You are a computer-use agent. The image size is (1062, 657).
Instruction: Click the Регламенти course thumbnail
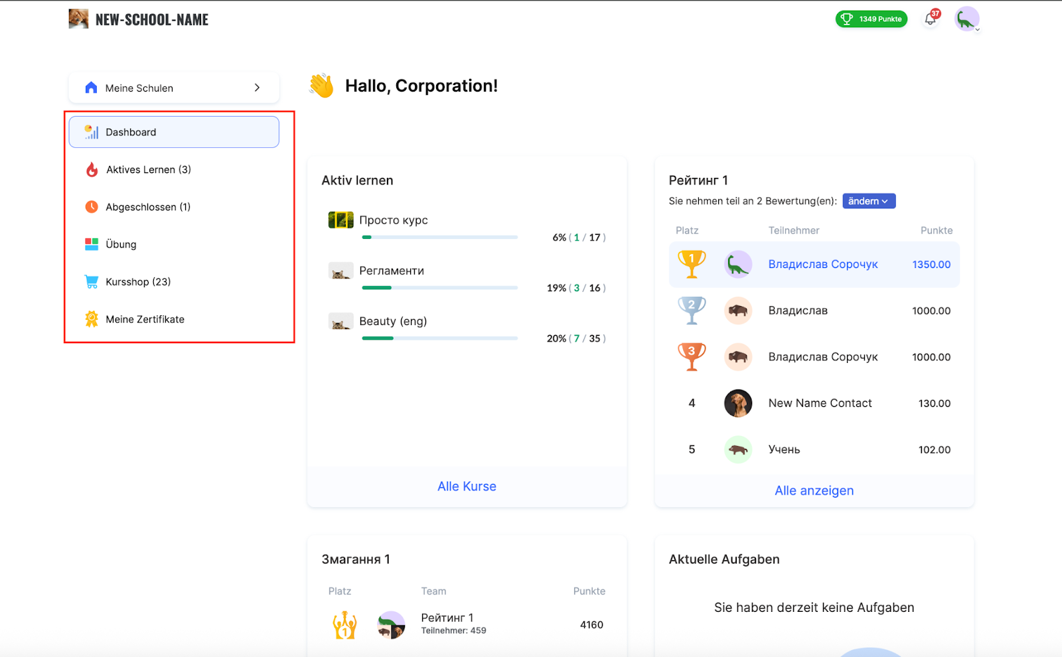pos(341,271)
